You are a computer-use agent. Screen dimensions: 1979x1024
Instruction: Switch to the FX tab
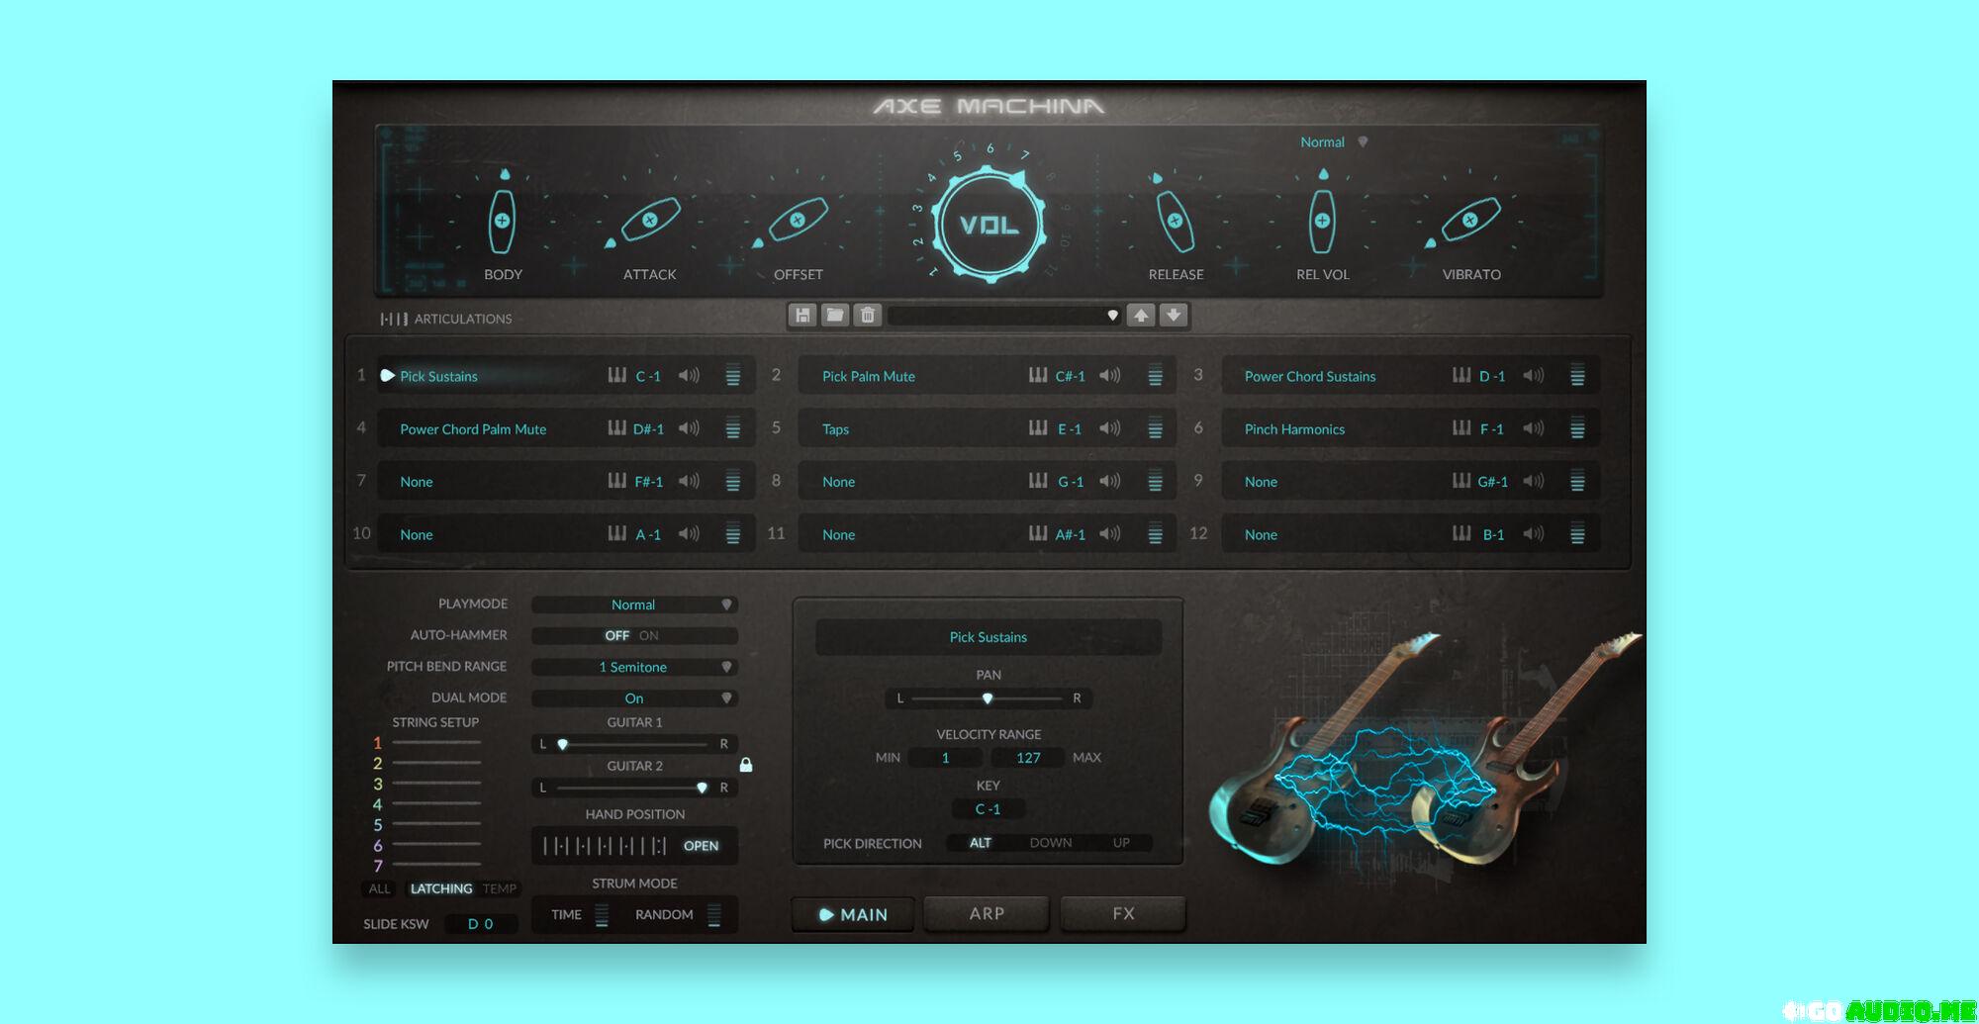pyautogui.click(x=1123, y=914)
